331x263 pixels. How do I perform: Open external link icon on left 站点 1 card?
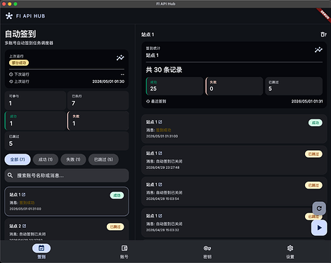(x=24, y=194)
